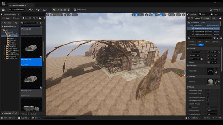The image size is (223, 125).
Task: Check the Ignore Radial Impulse checkbox
Action: (208, 90)
